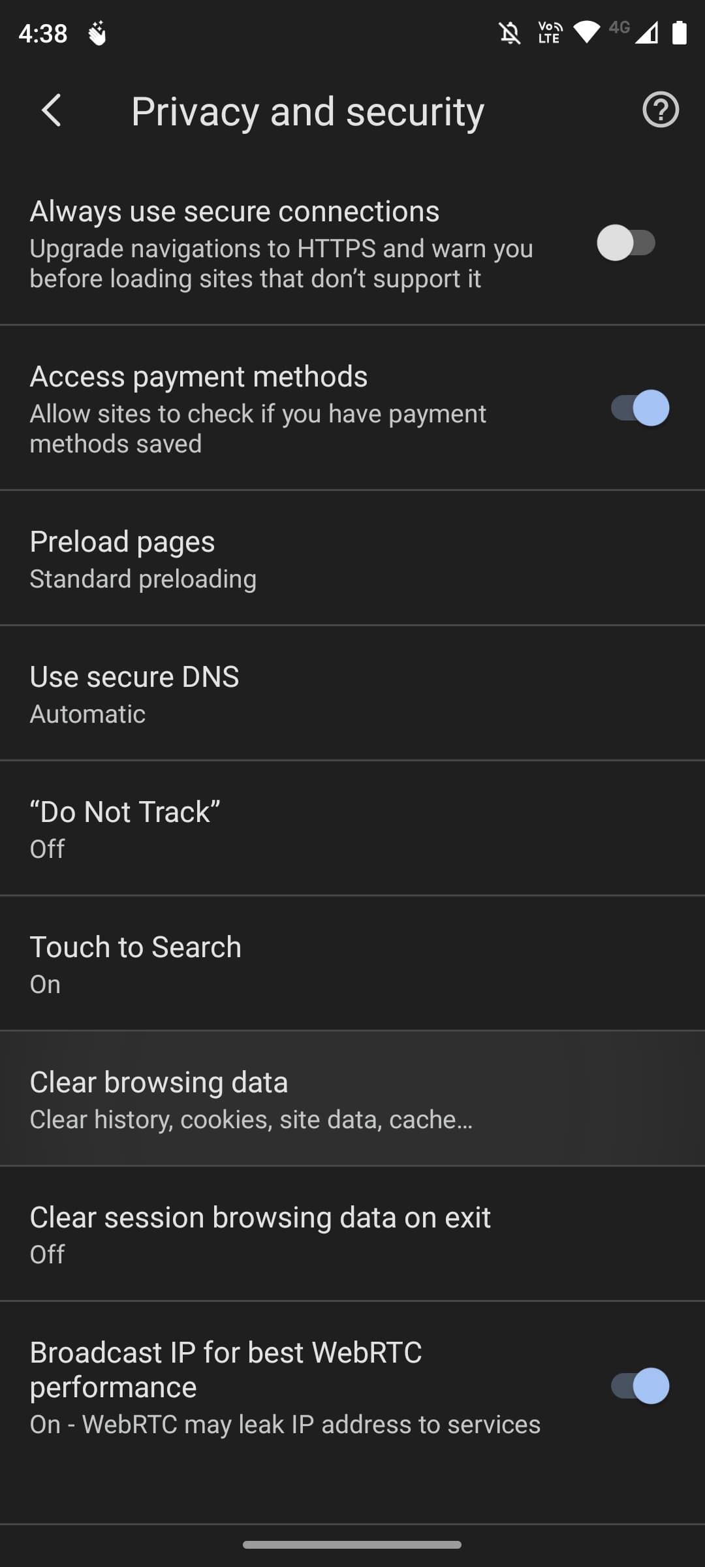Tap the battery status icon
705x1567 pixels.
click(x=680, y=33)
